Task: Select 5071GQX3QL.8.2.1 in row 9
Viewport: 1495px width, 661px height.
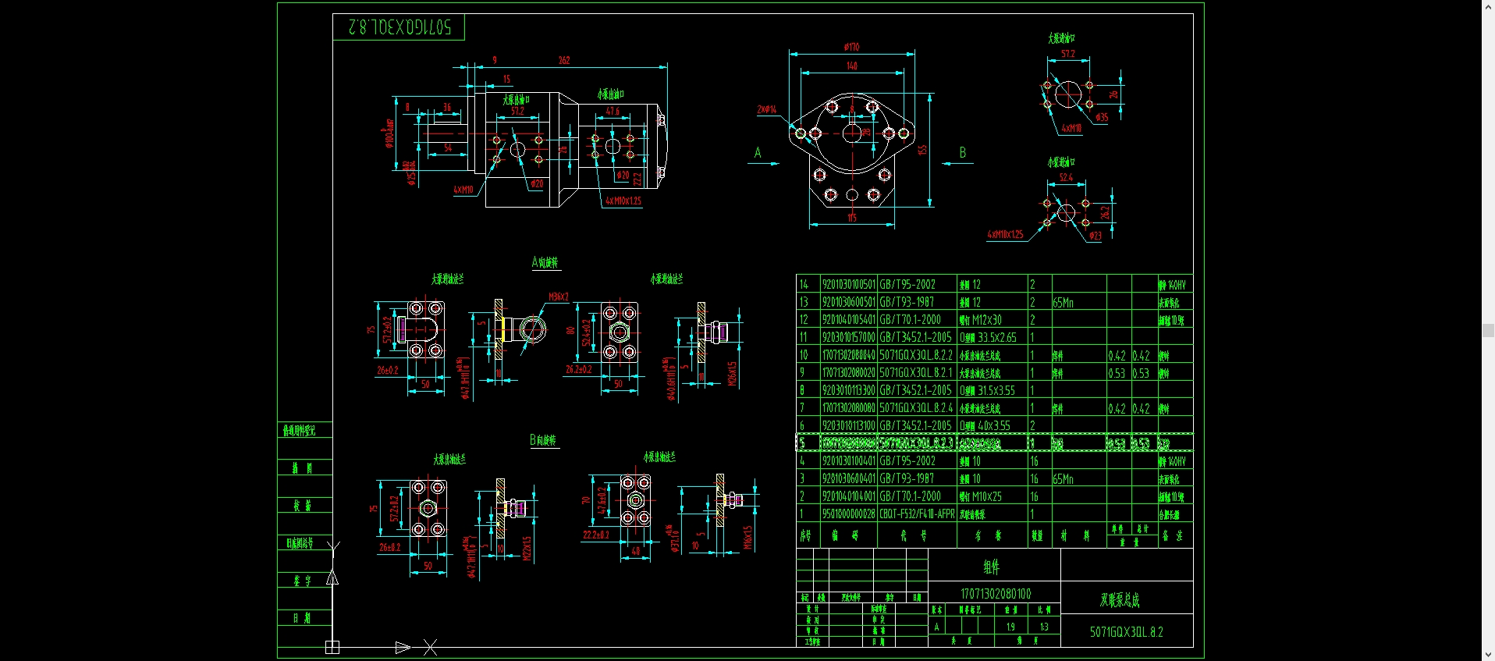Action: (x=916, y=373)
